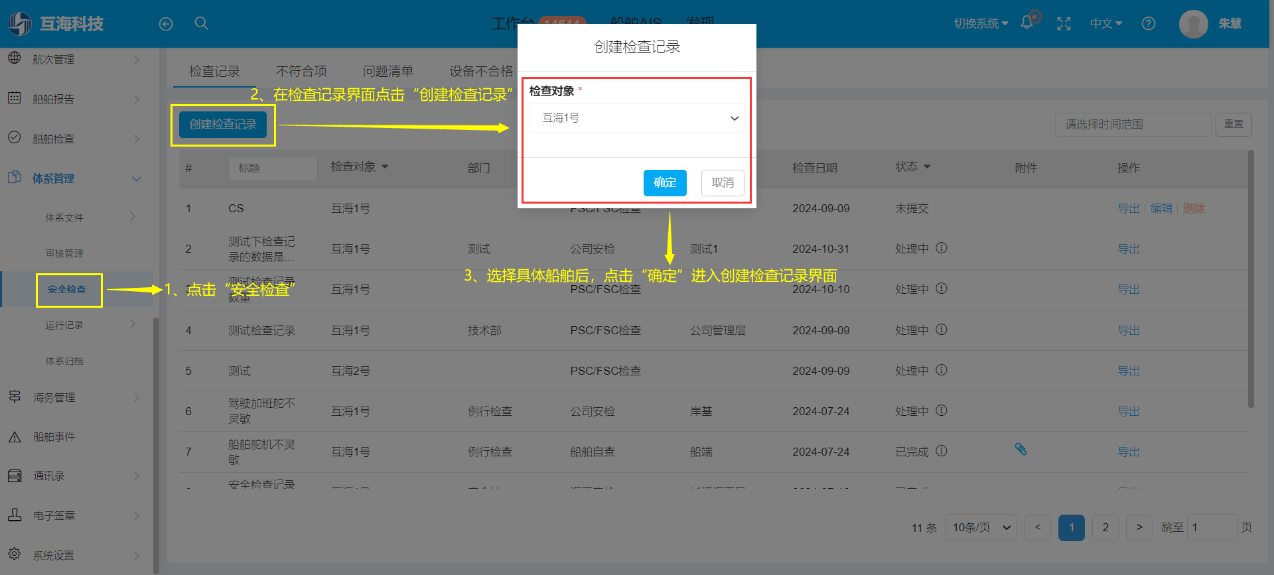The width and height of the screenshot is (1274, 575).
Task: Click the user avatar of 朱慧
Action: point(1193,24)
